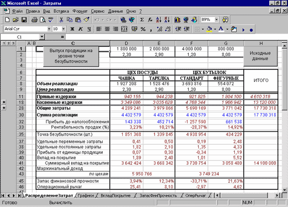Copy the selection with the Copy icon
The height and width of the screenshot is (207, 288).
point(70,20)
